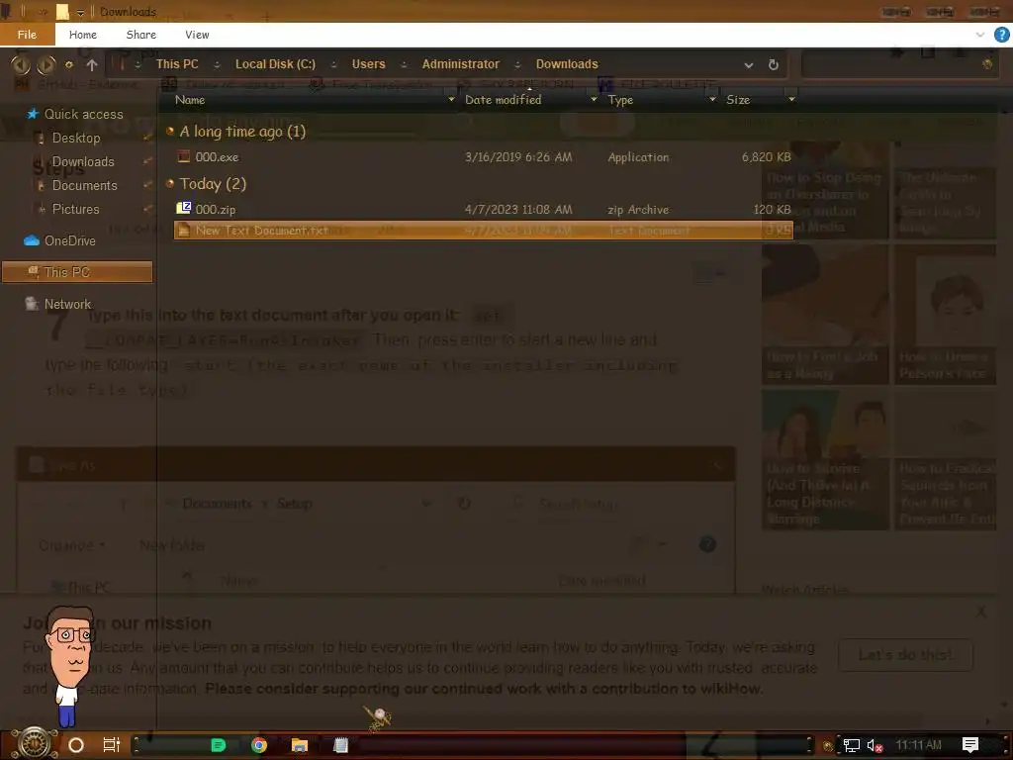This screenshot has height=760, width=1013.
Task: Open Type column filter dropdown
Action: point(712,100)
